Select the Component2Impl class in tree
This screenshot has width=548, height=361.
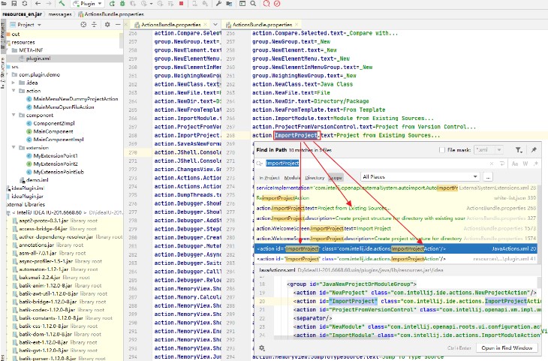pyautogui.click(x=54, y=123)
